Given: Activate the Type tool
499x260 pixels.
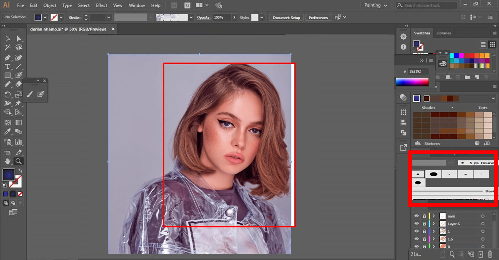Looking at the screenshot, I should tap(8, 67).
